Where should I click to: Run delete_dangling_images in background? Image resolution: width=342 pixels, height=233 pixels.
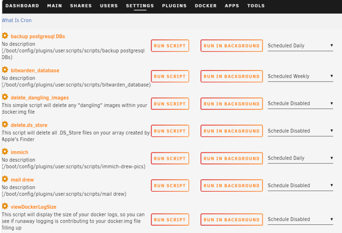point(232,104)
